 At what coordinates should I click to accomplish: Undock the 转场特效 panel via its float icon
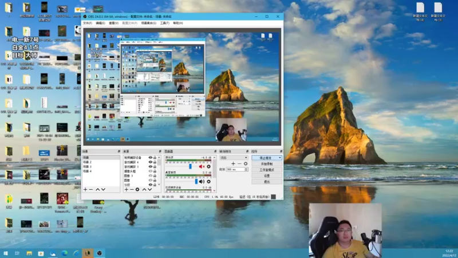point(247,151)
